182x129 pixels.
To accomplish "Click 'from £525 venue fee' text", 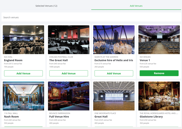I will (x=103, y=120).
